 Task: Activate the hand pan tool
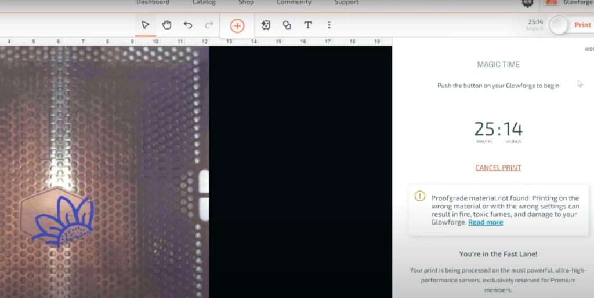[166, 25]
